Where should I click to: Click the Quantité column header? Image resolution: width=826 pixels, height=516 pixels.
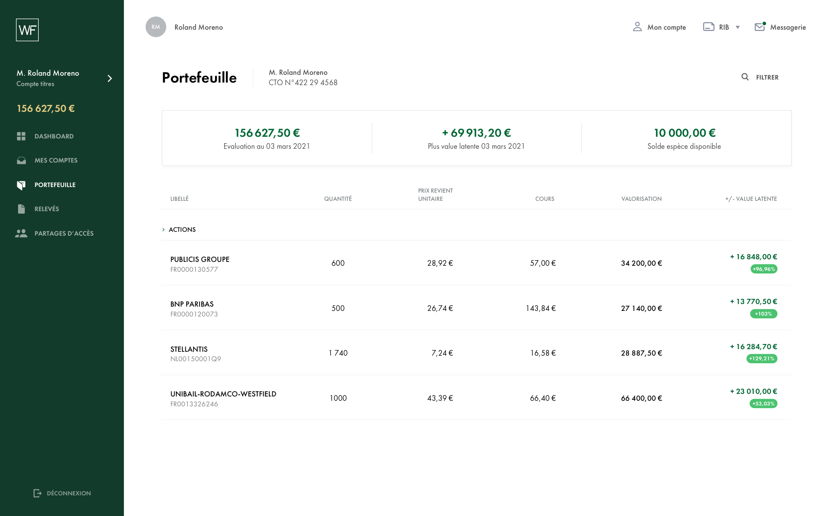[x=338, y=199]
